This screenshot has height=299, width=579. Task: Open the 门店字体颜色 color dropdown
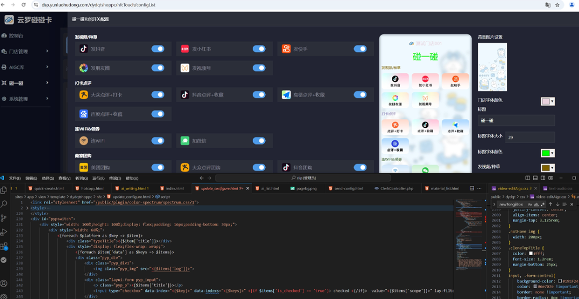click(547, 101)
